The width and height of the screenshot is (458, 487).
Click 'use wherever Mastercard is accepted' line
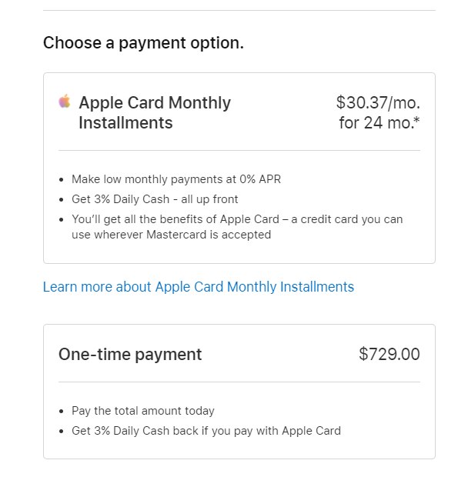click(171, 235)
